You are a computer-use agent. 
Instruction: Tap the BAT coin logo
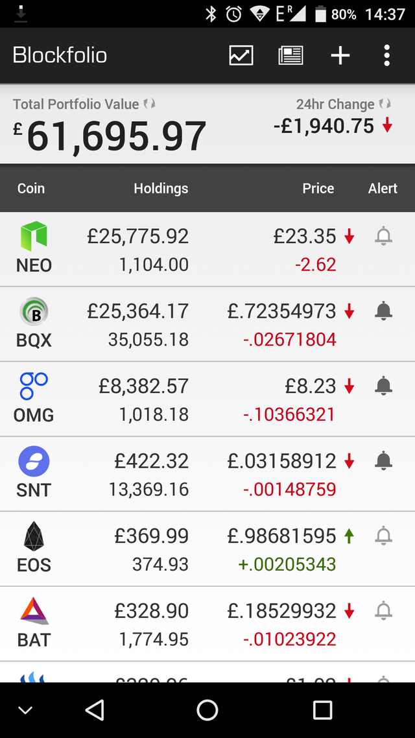pos(34,611)
